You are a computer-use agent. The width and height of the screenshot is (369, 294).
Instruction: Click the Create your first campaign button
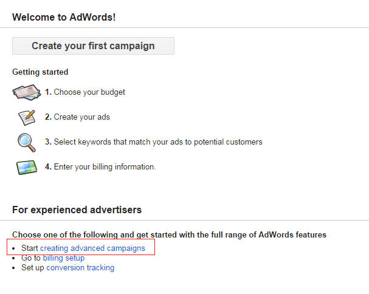click(x=93, y=46)
